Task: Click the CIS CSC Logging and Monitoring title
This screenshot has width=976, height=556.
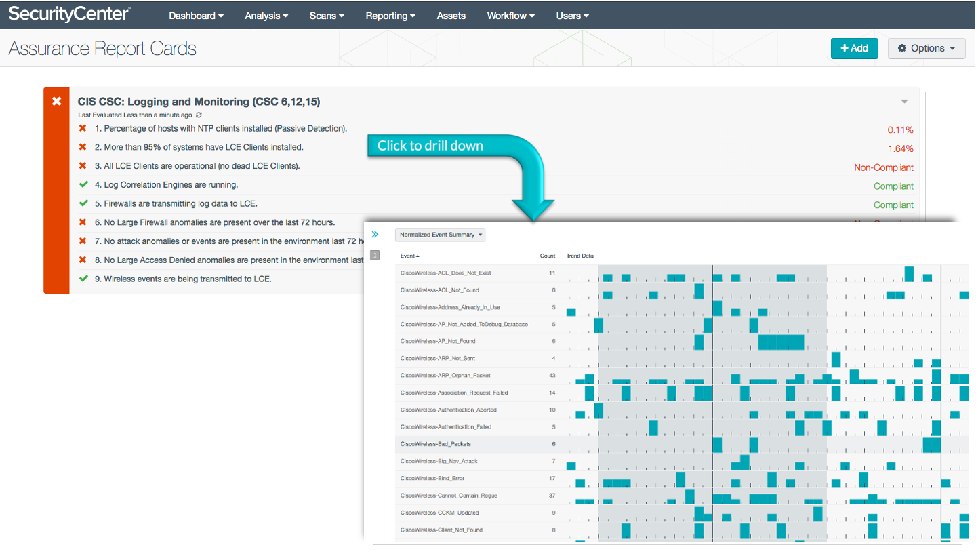Action: tap(199, 102)
